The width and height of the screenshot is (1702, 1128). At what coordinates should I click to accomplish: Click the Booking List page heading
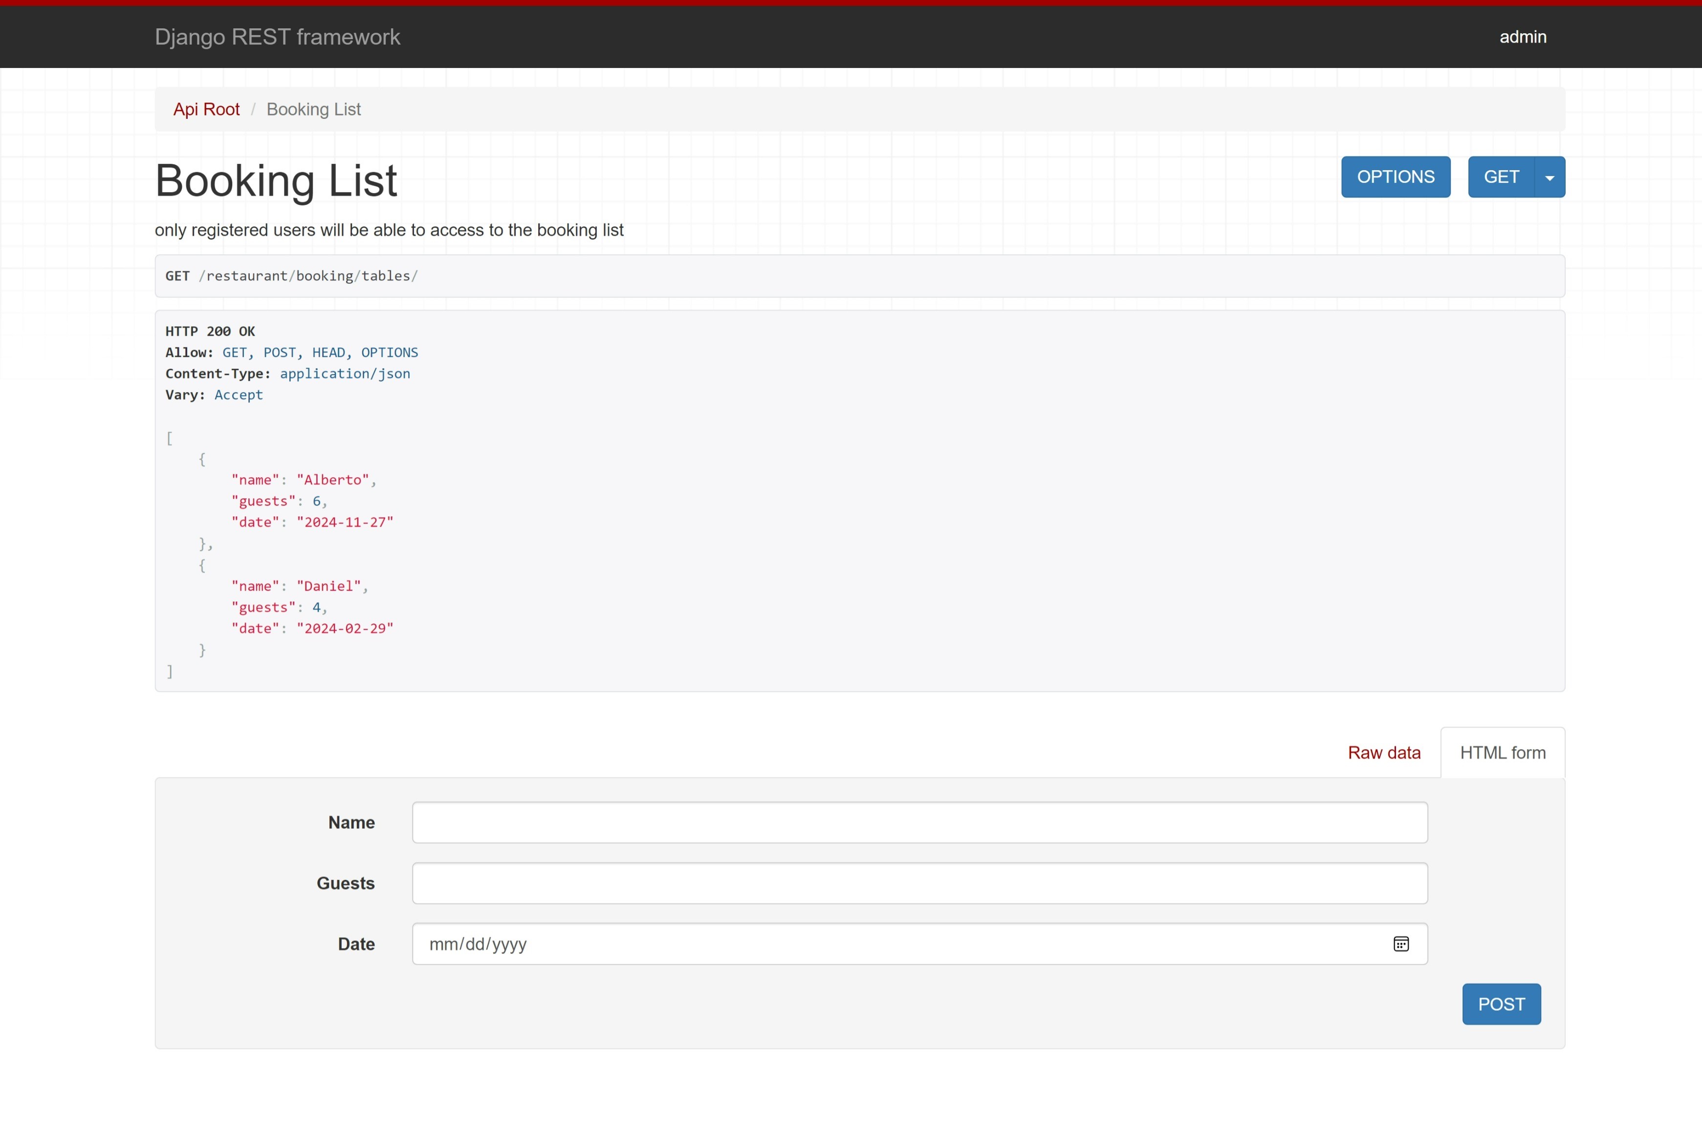click(275, 180)
